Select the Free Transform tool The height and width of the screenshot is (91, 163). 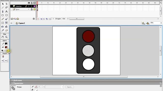3,23
